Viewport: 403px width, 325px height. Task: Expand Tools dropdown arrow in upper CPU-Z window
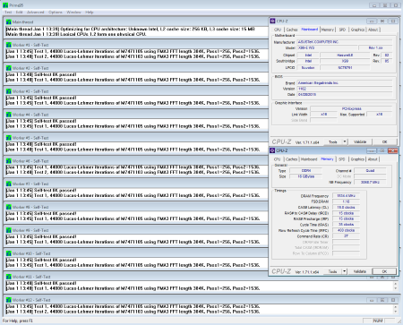coord(345,141)
